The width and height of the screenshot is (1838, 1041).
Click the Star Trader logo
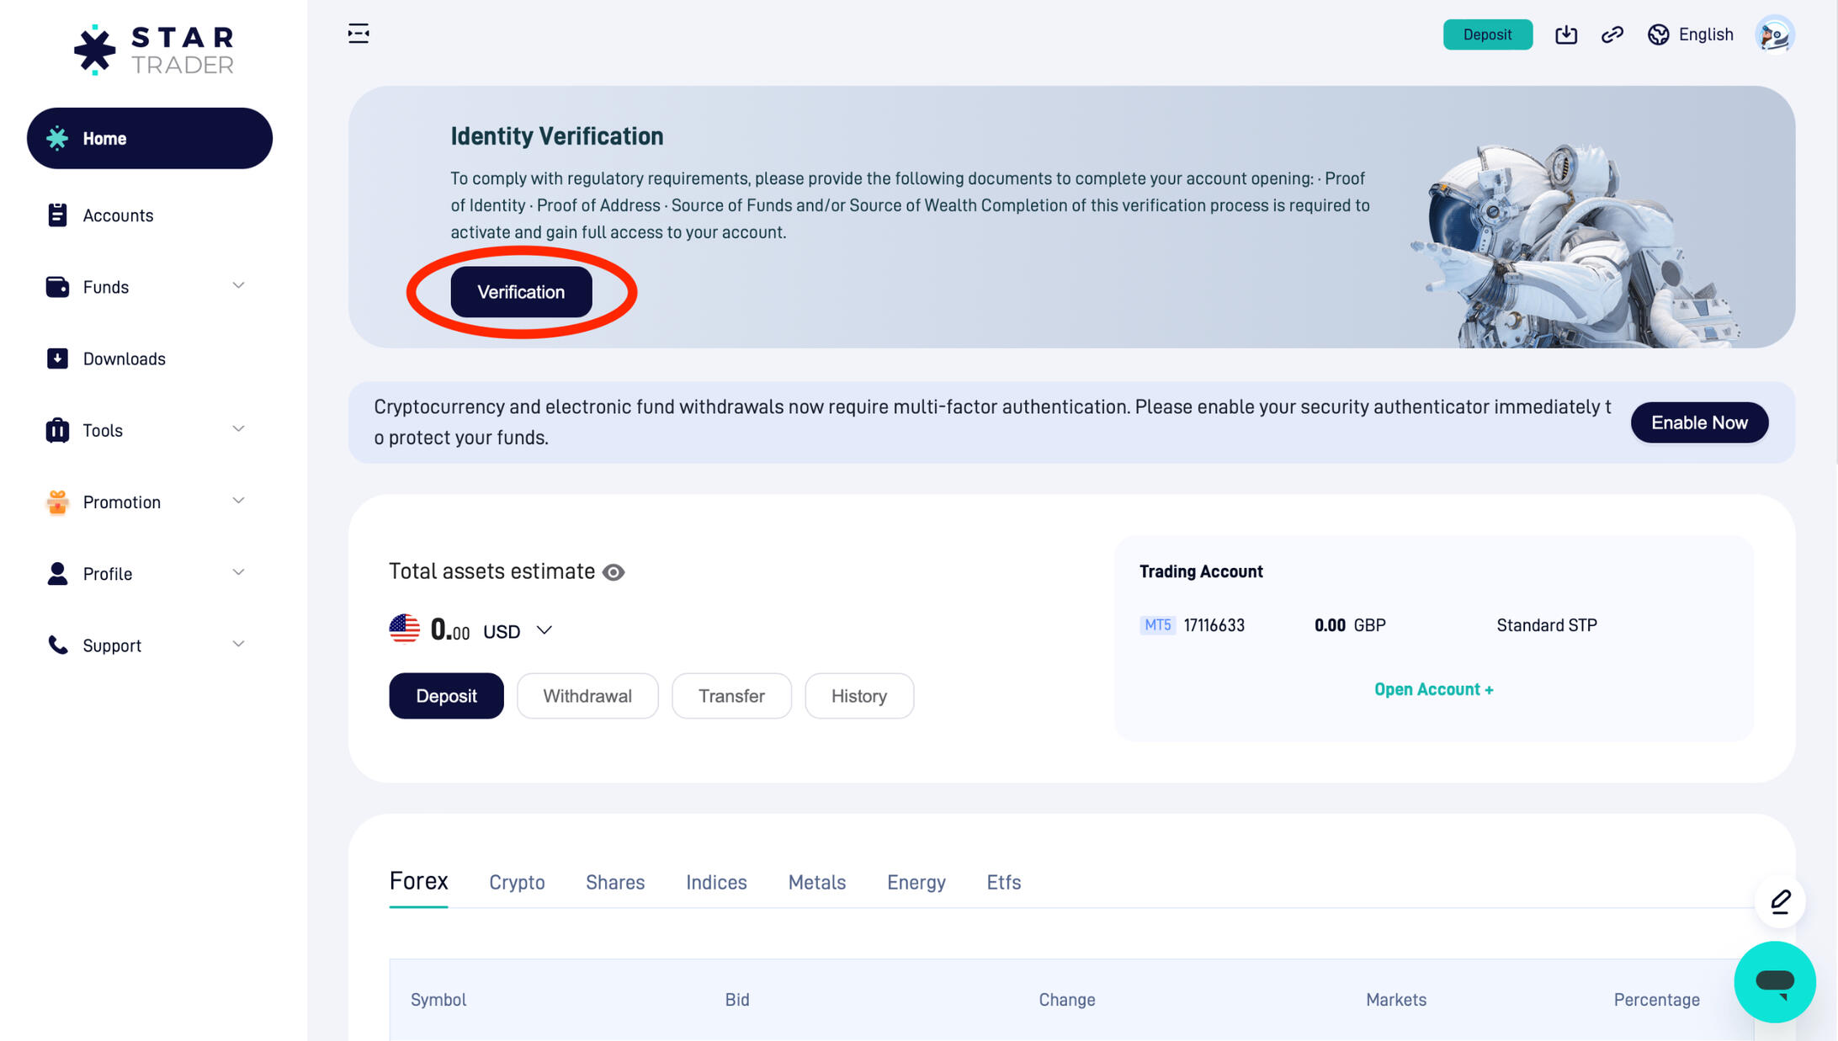tap(154, 50)
